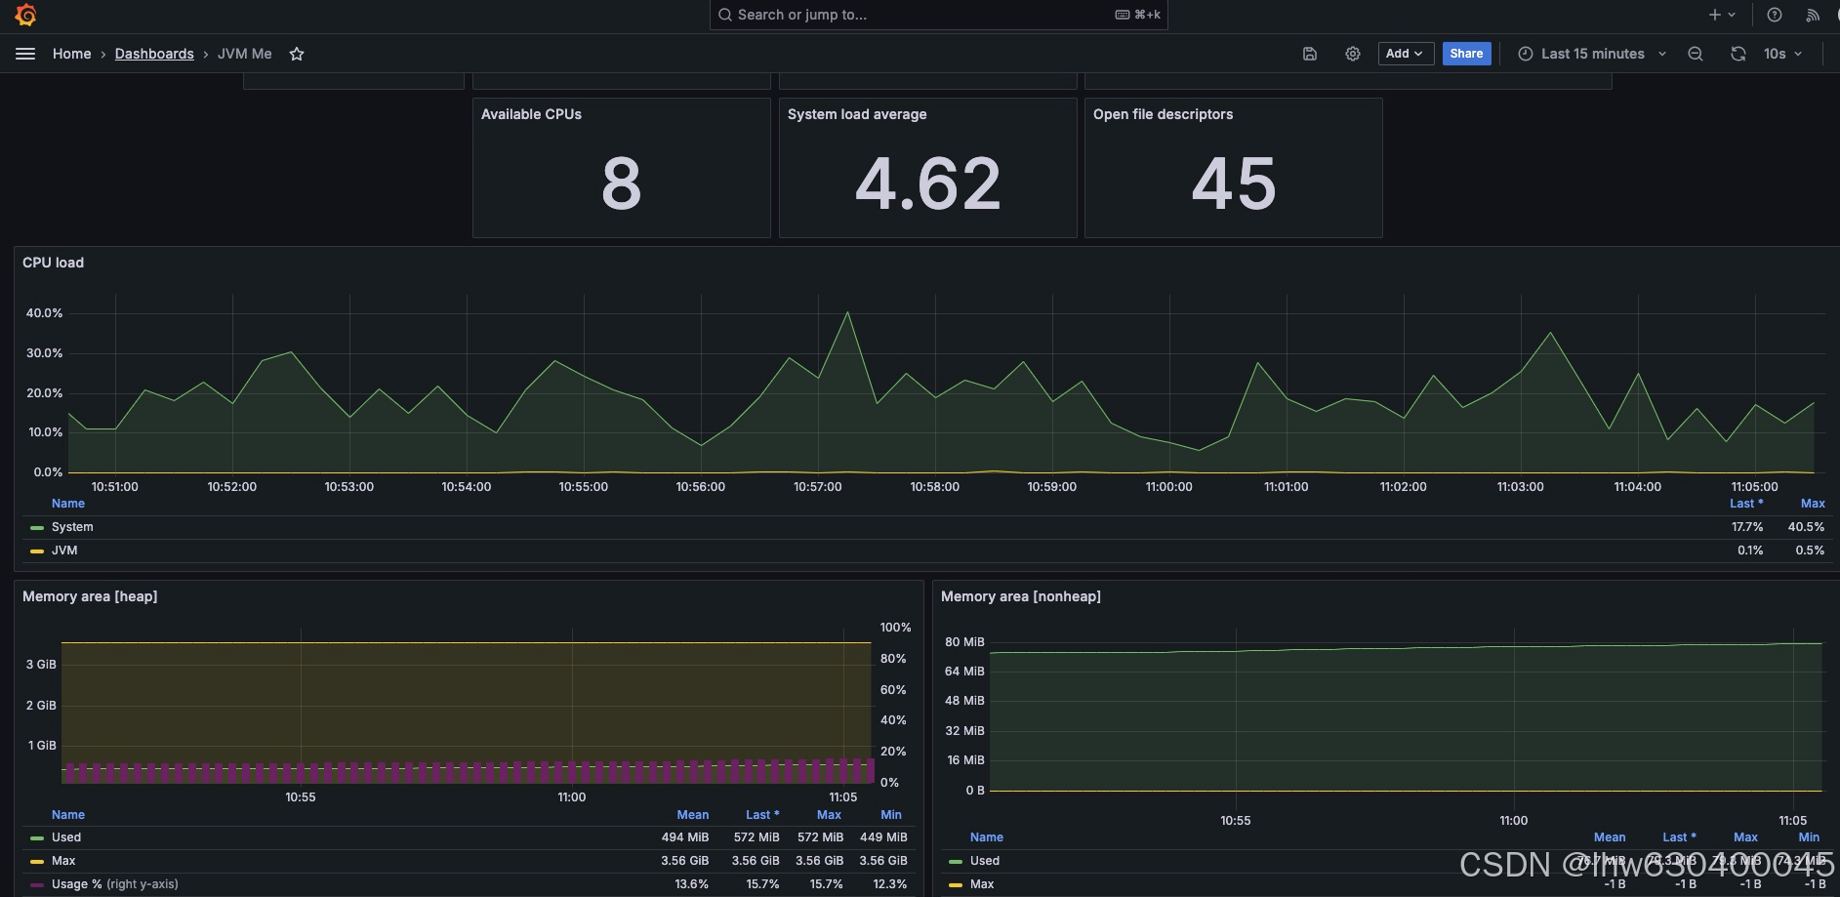This screenshot has width=1840, height=897.
Task: Change heap Usage % purple color swatch
Action: pos(37,884)
